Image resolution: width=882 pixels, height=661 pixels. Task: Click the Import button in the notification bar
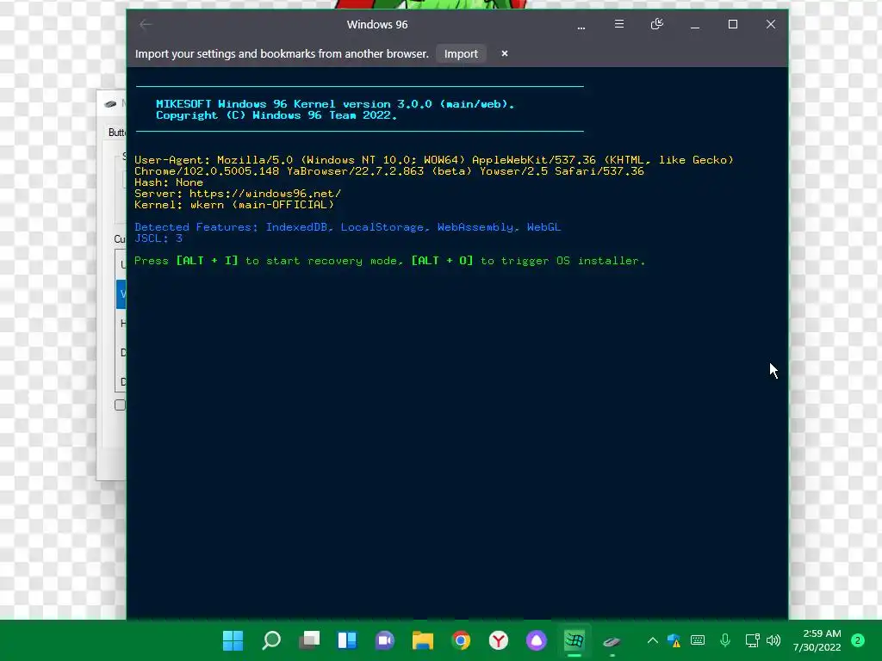pyautogui.click(x=461, y=53)
